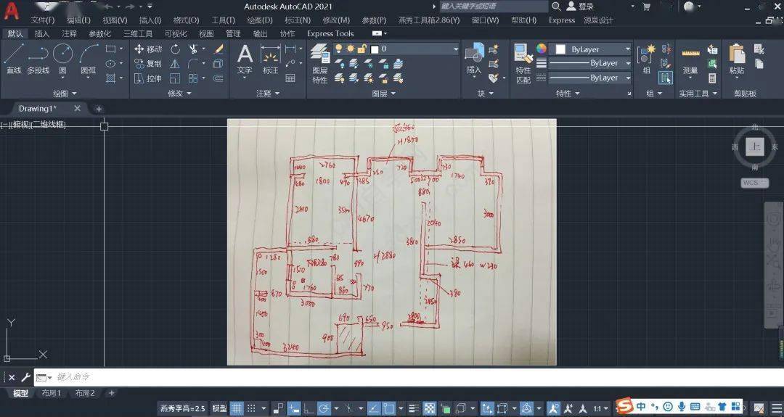Click the Paste (粘贴) clipboard icon
Screen dimensions: 784x417
coord(736,59)
